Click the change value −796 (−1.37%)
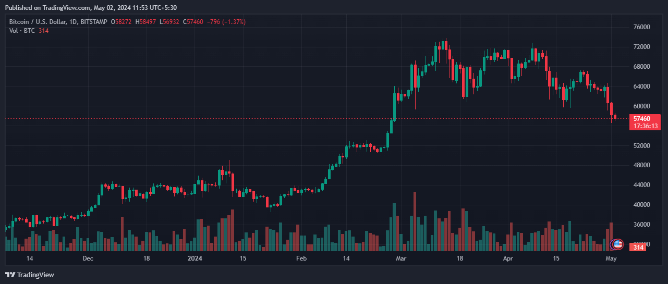668x284 pixels. point(226,22)
